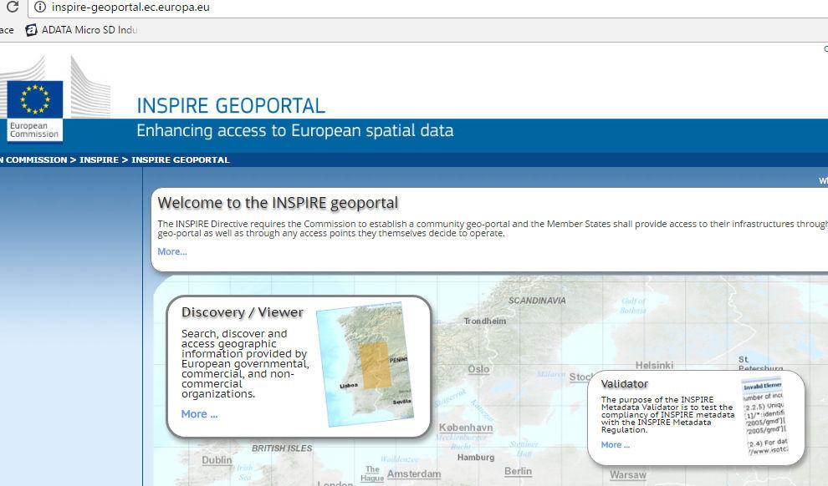Click Helsinki label on the map
The image size is (828, 486).
click(x=654, y=365)
